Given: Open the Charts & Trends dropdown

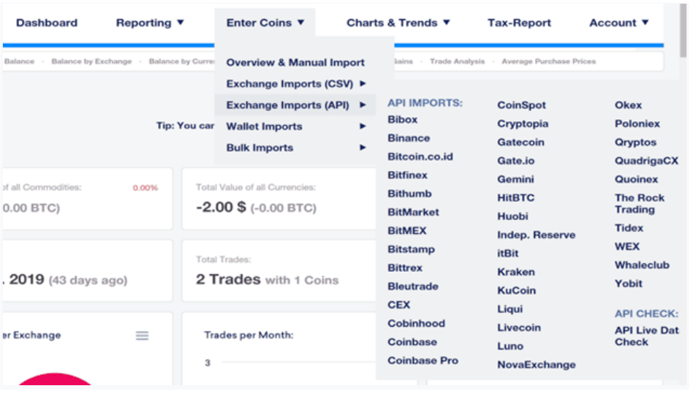Looking at the screenshot, I should 398,23.
